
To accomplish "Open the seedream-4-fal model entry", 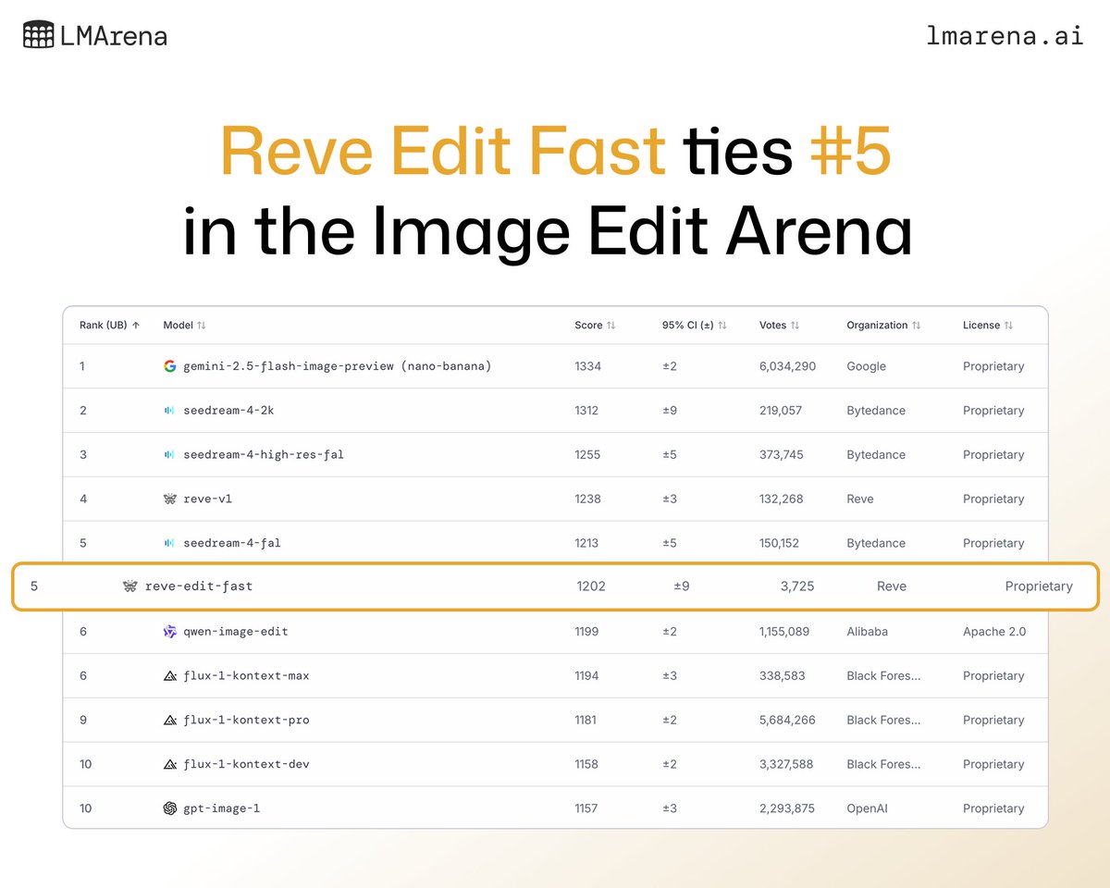I will pos(232,543).
